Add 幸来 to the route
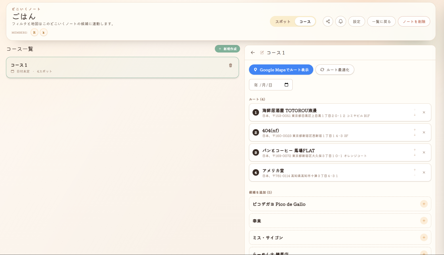 pos(424,221)
